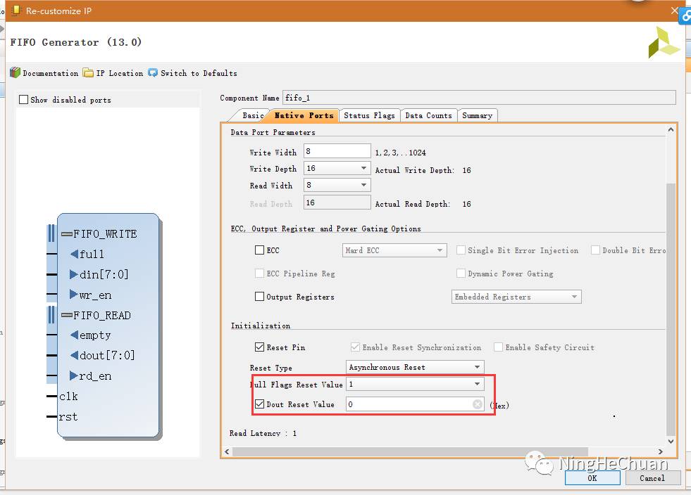Open the Data Counts tab

tap(428, 115)
